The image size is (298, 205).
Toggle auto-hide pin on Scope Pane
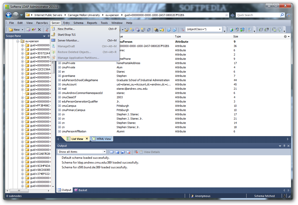click(x=49, y=36)
